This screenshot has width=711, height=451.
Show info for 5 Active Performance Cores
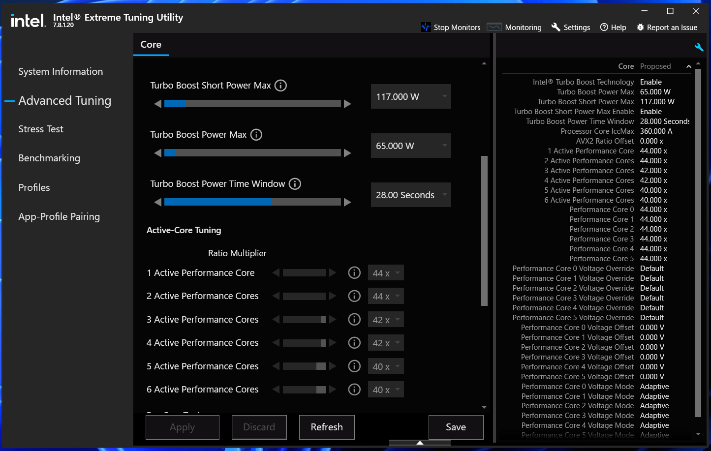pyautogui.click(x=354, y=366)
